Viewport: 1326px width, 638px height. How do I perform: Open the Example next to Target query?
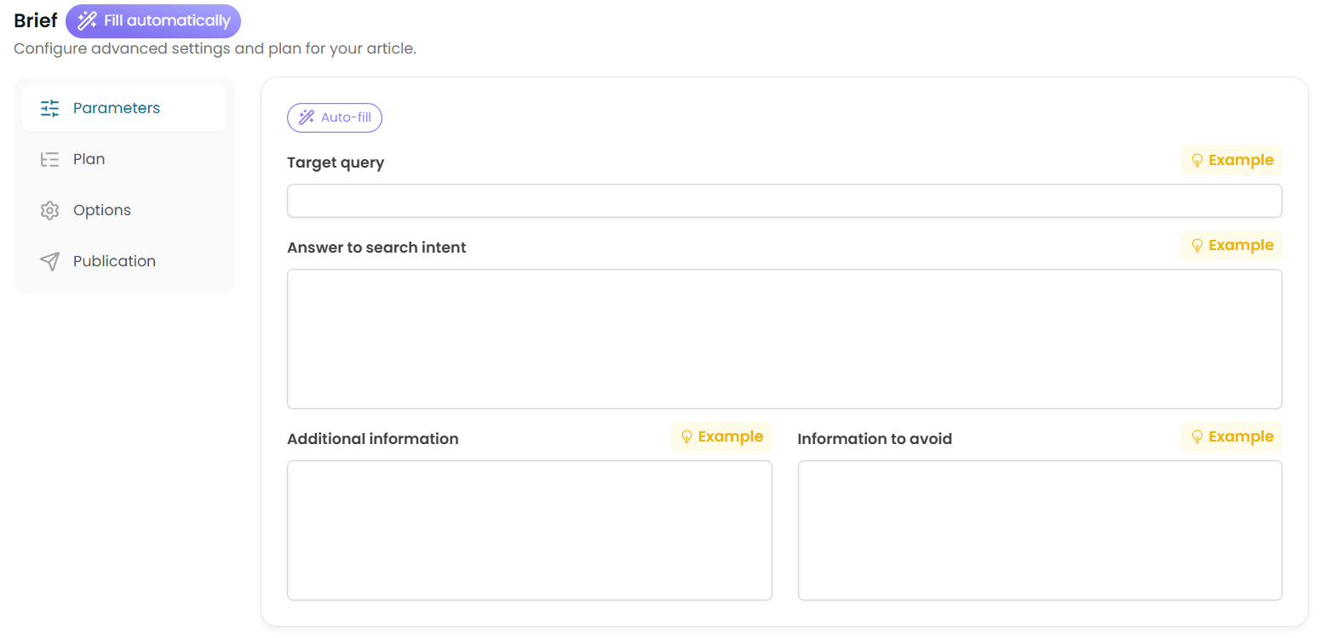click(1232, 160)
